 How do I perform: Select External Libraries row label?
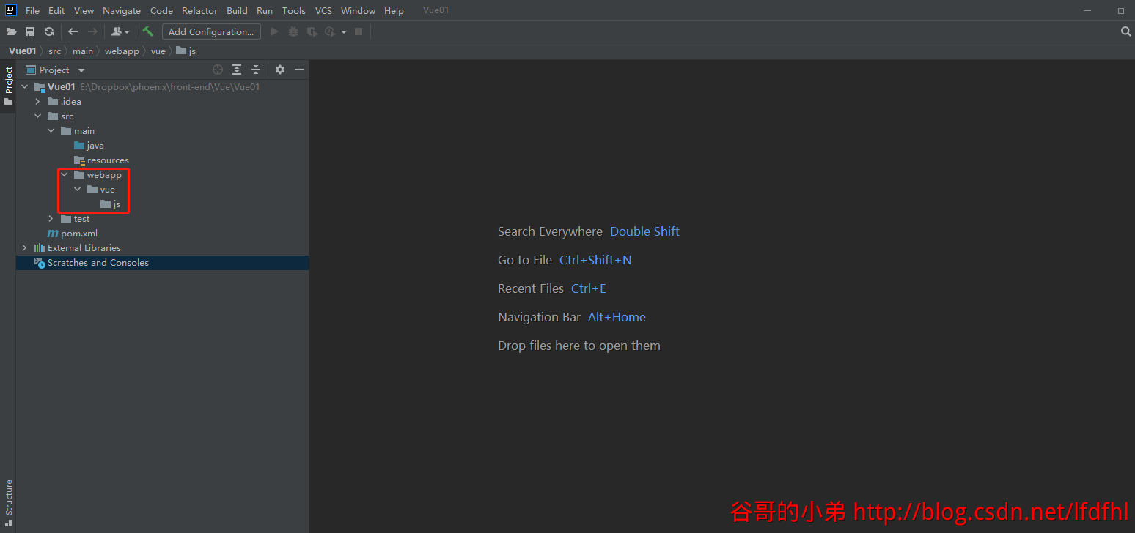point(84,248)
